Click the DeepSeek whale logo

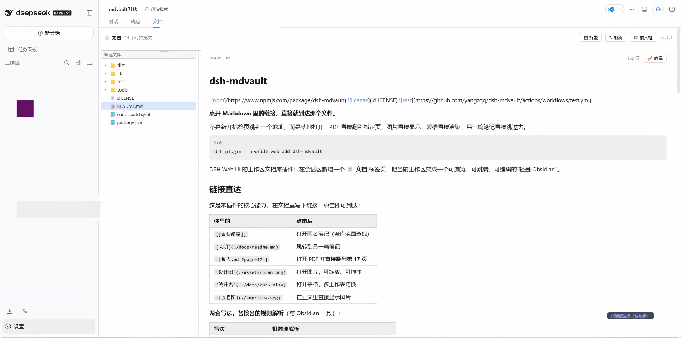coord(9,13)
